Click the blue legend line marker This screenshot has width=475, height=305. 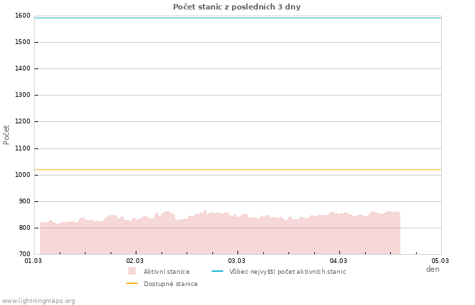(x=217, y=271)
